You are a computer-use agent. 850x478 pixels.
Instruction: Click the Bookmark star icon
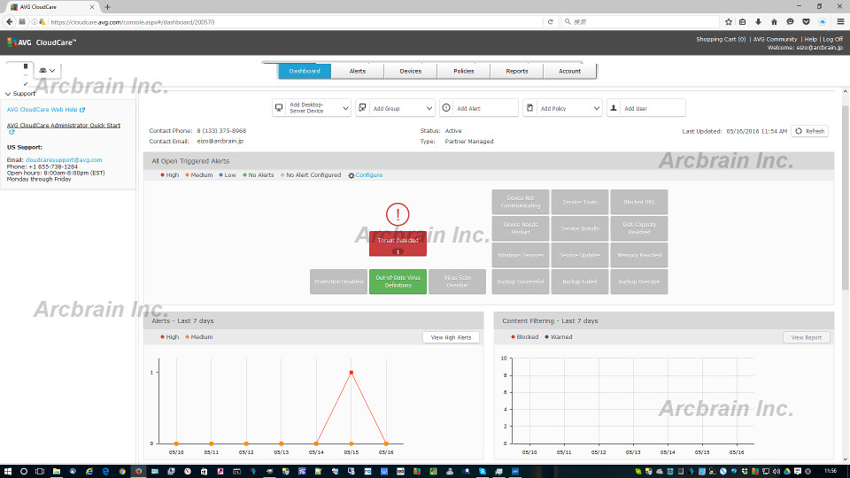coord(729,21)
